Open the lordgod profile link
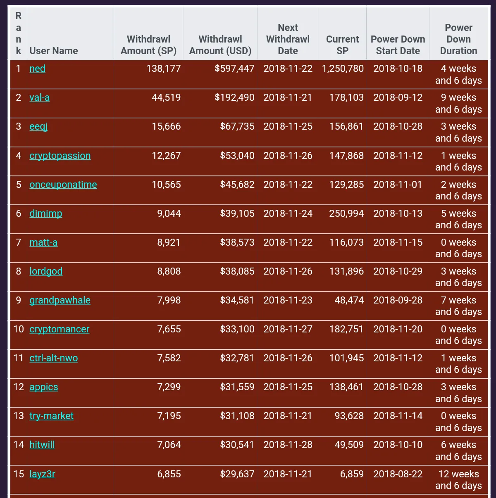Viewport: 496px width, 498px height. pyautogui.click(x=46, y=272)
